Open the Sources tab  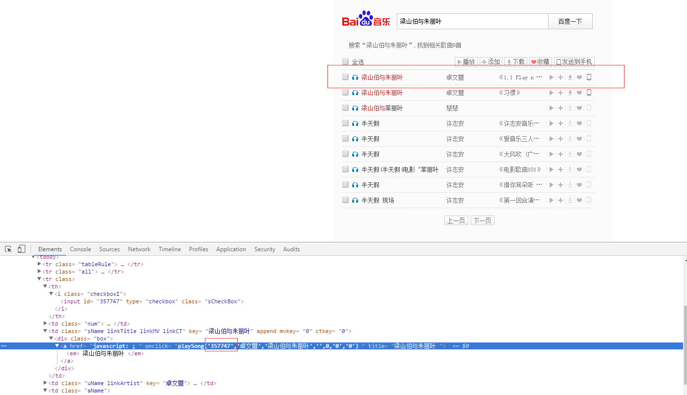(x=109, y=249)
